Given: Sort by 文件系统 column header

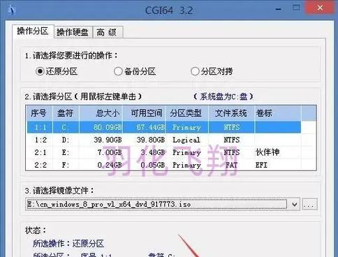Looking at the screenshot, I should (231, 113).
